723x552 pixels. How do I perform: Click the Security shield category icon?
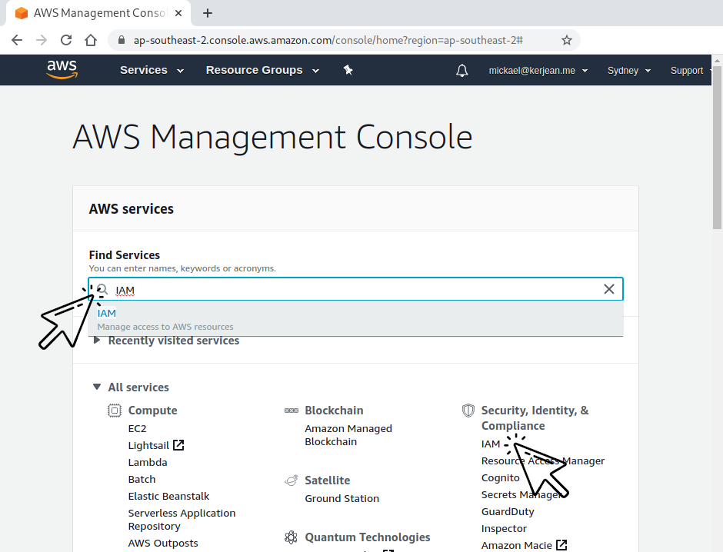(x=468, y=410)
